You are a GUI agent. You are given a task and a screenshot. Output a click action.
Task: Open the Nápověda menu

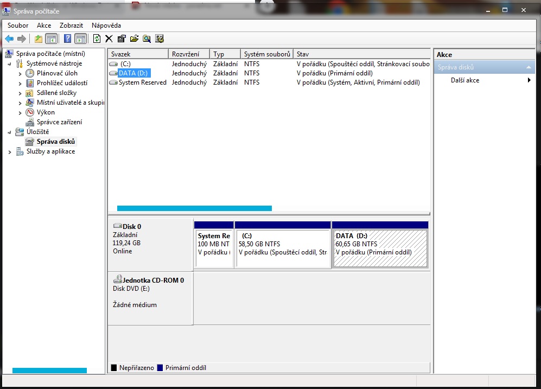[106, 25]
